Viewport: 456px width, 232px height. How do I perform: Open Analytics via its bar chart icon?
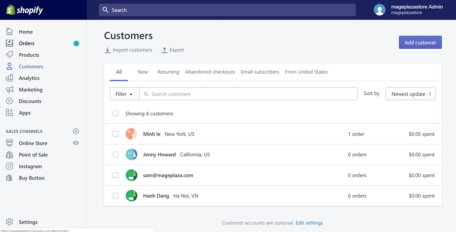pos(9,78)
